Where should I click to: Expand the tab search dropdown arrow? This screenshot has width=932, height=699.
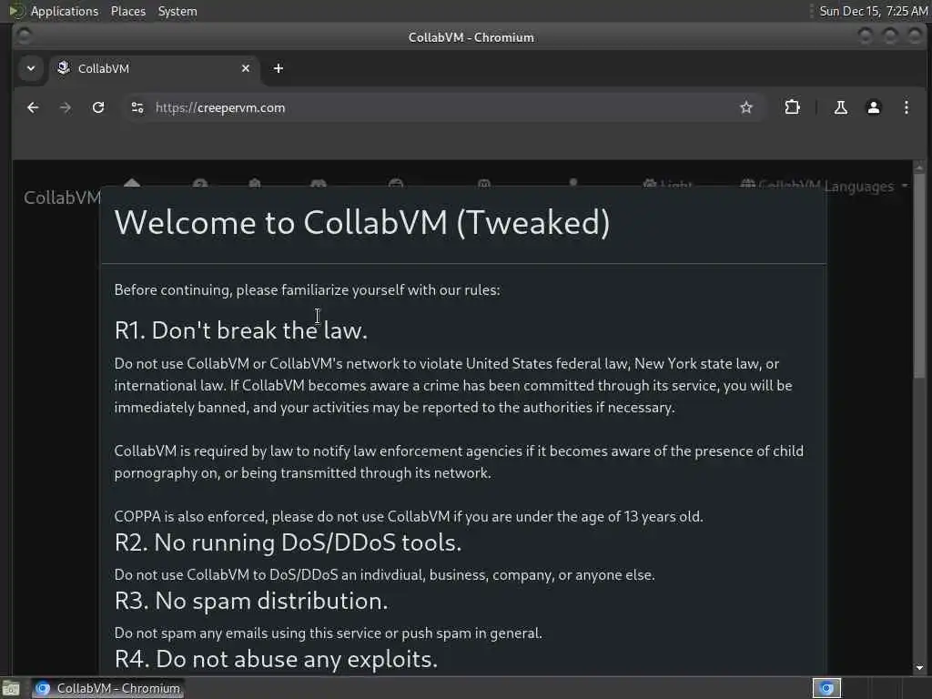[x=31, y=68]
